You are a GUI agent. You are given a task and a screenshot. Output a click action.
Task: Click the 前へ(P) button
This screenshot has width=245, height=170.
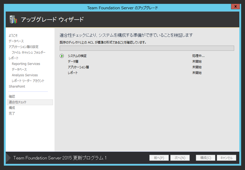point(159,158)
